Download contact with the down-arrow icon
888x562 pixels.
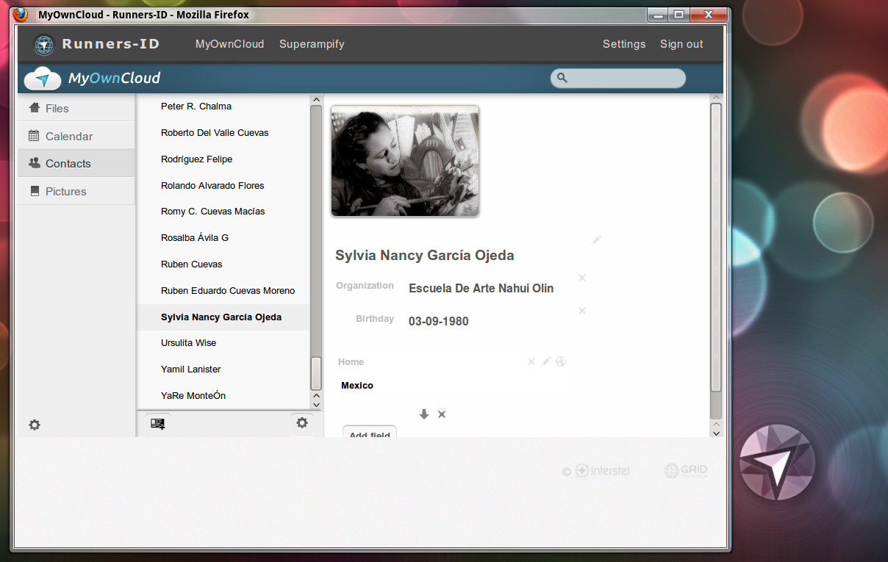(424, 414)
